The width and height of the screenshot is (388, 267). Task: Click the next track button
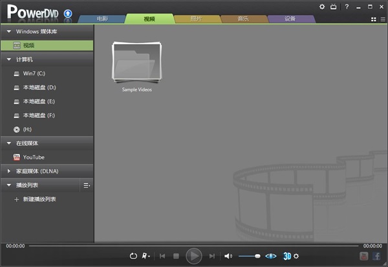pyautogui.click(x=212, y=256)
